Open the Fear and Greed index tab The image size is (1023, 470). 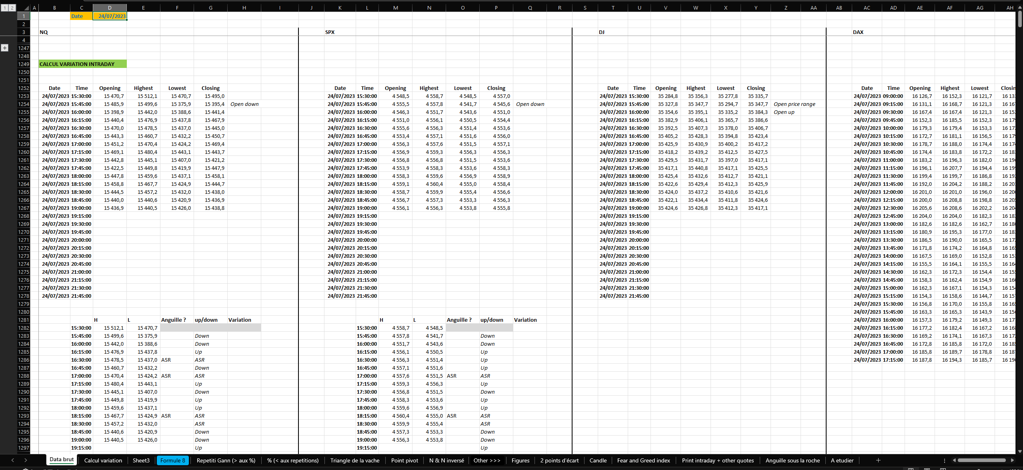tap(643, 460)
